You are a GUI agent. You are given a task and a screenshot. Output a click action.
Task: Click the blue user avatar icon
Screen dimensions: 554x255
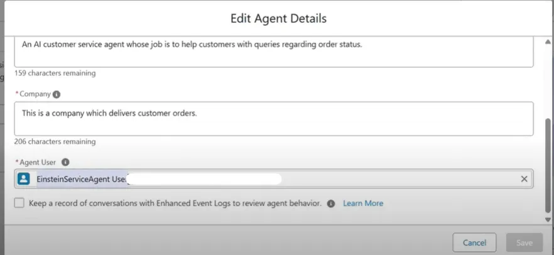point(24,179)
